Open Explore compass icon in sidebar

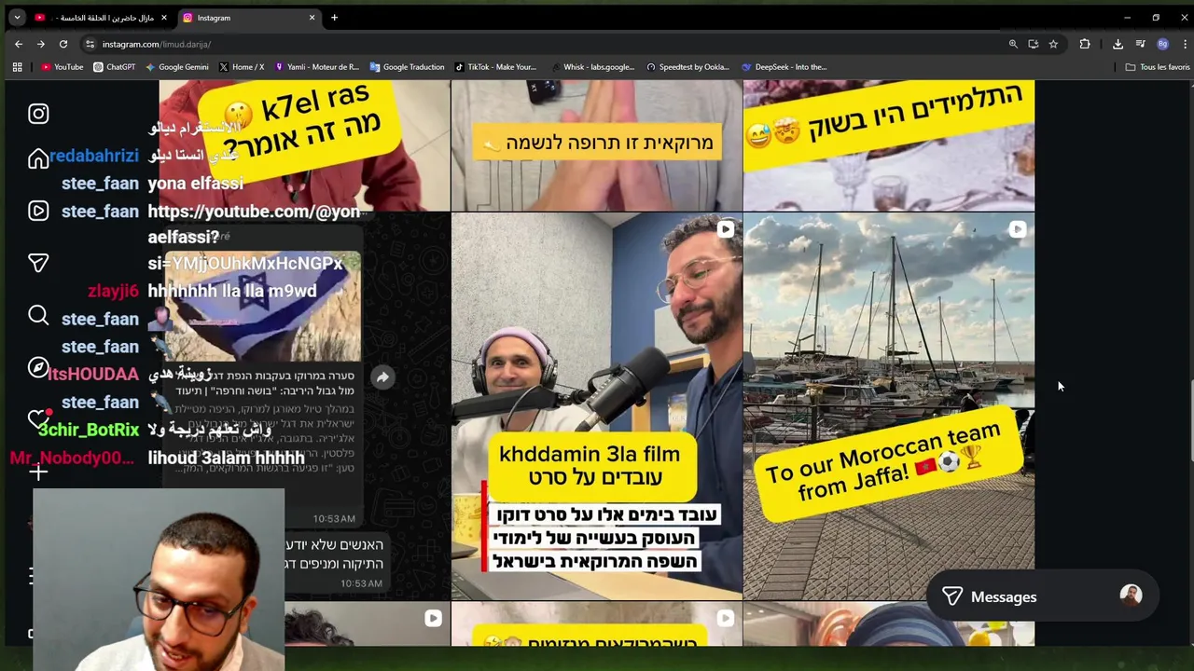point(38,367)
